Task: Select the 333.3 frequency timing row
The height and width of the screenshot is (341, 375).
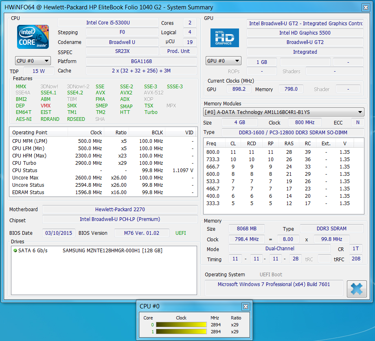Action: 284,203
